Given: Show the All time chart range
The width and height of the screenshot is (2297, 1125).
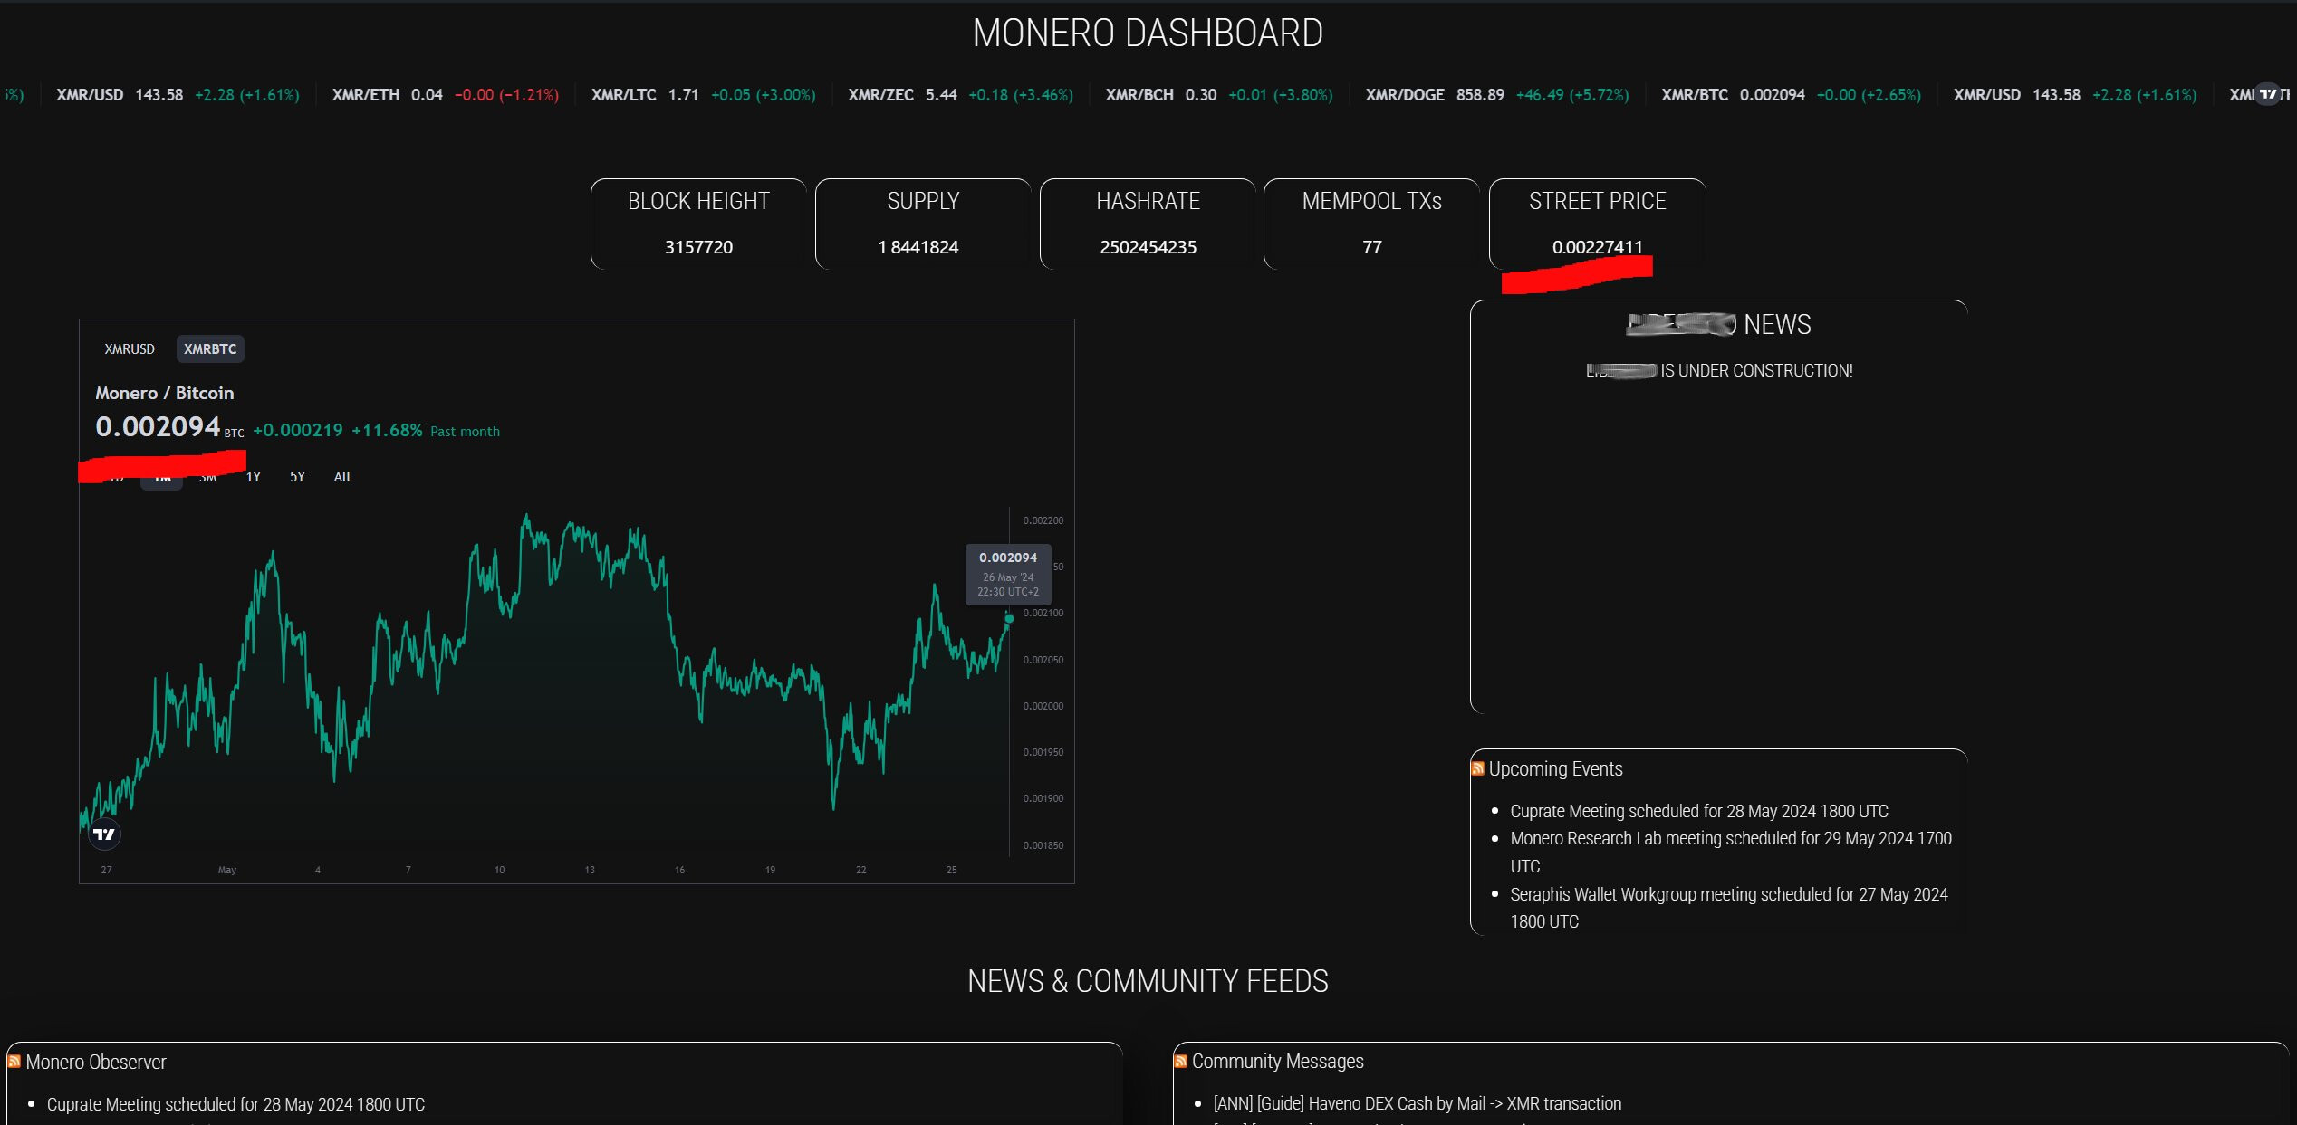Looking at the screenshot, I should (x=341, y=477).
